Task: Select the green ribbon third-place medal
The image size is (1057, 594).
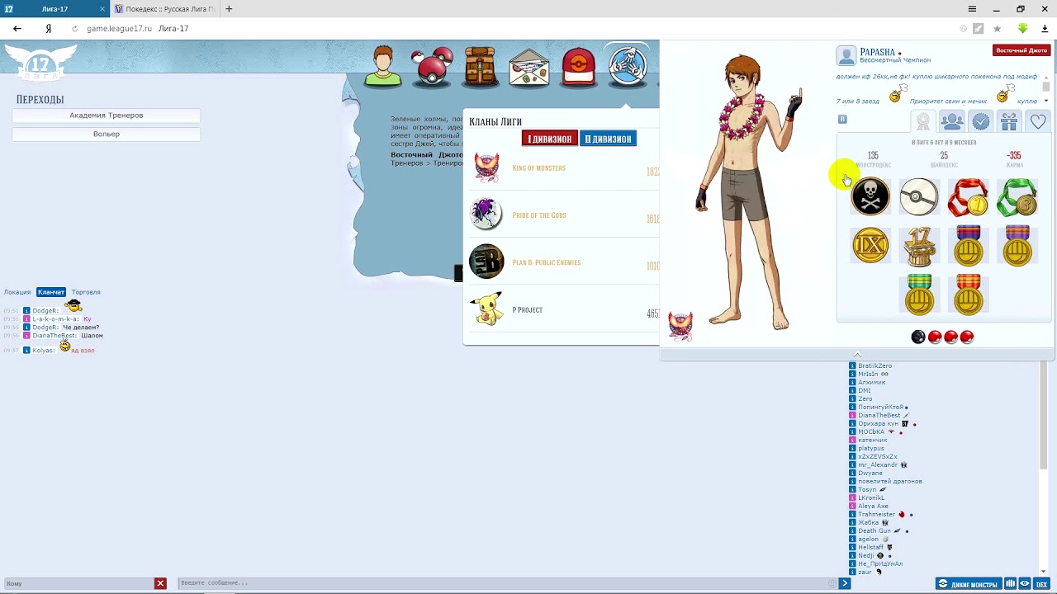Action: coord(1017,198)
